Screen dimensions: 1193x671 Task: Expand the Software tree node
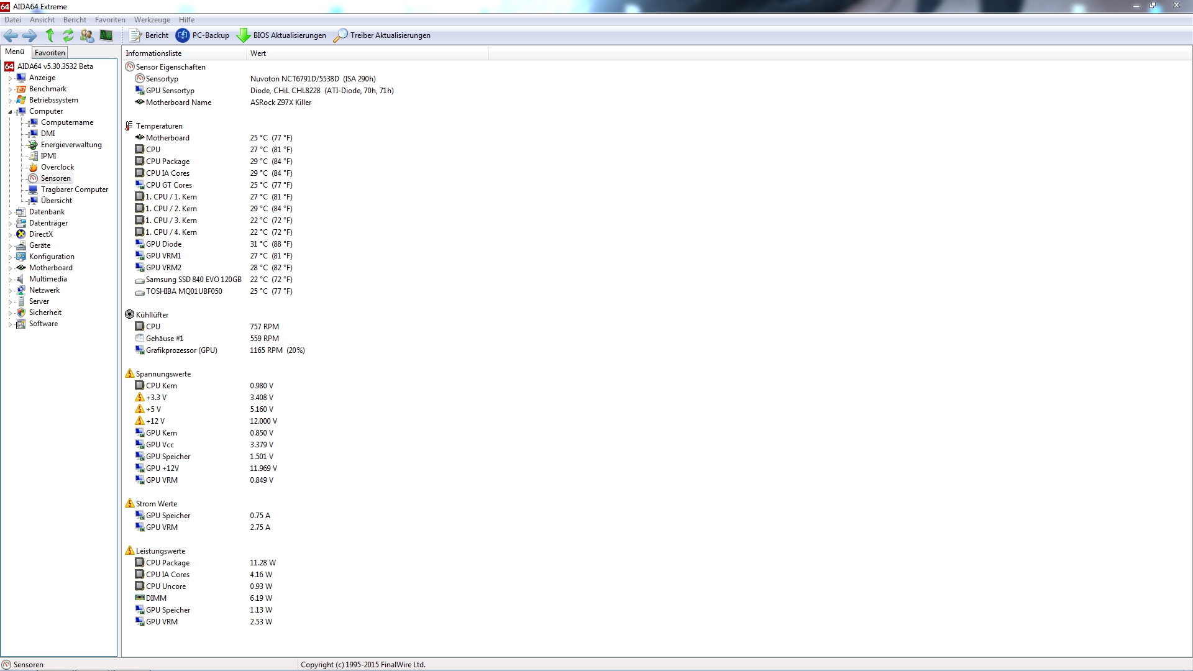point(10,324)
